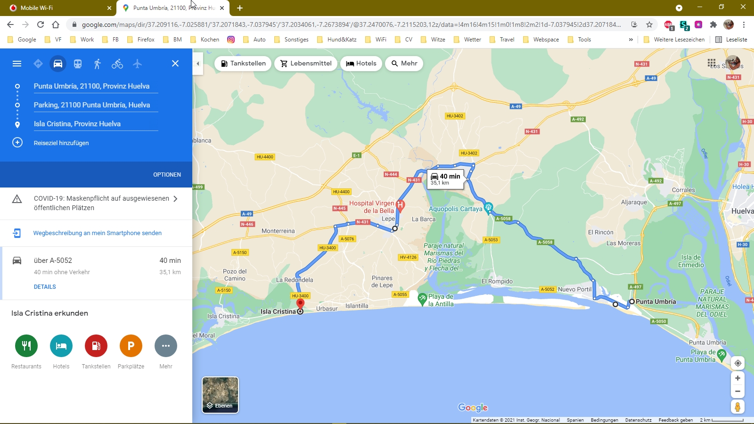Edit the Isla Cristina destination field
Image resolution: width=754 pixels, height=424 pixels.
tap(95, 124)
